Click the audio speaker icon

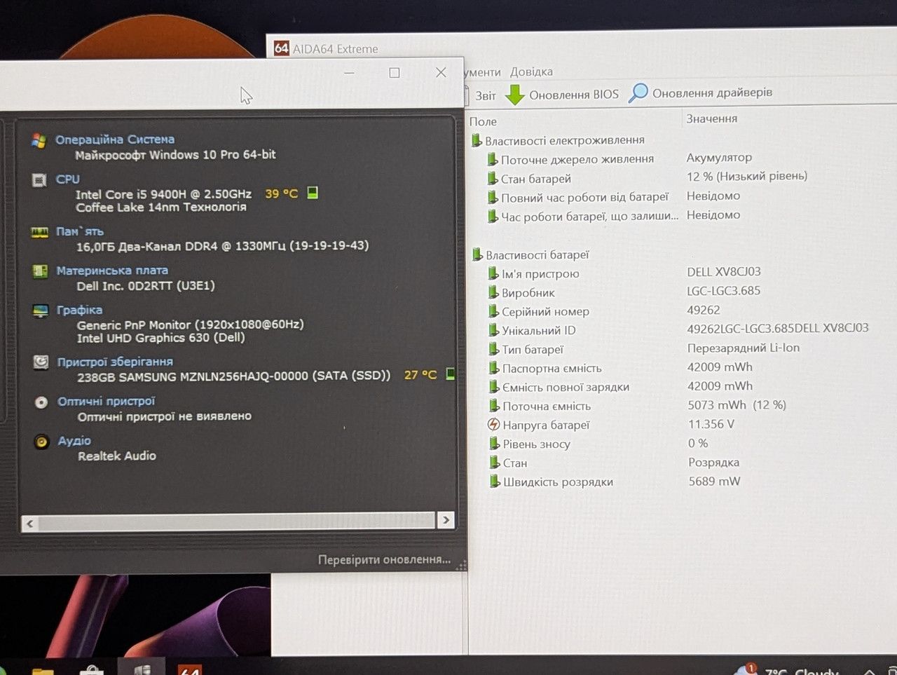pos(42,442)
